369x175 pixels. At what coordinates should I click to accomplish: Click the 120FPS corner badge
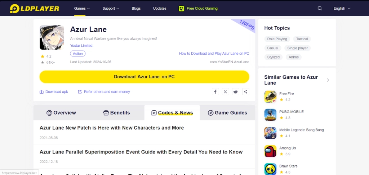pyautogui.click(x=247, y=25)
